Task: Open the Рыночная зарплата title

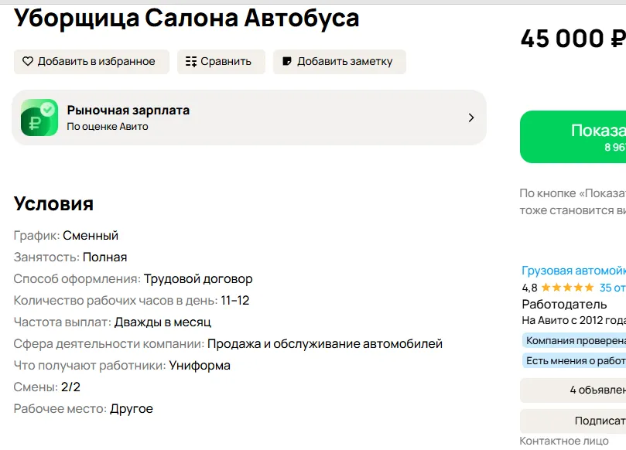Action: pyautogui.click(x=128, y=110)
